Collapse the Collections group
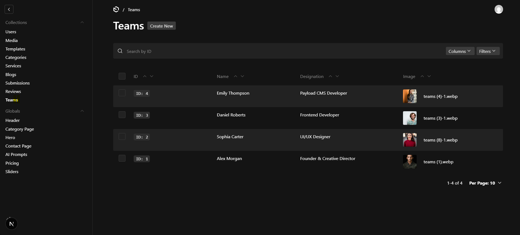 coord(82,22)
